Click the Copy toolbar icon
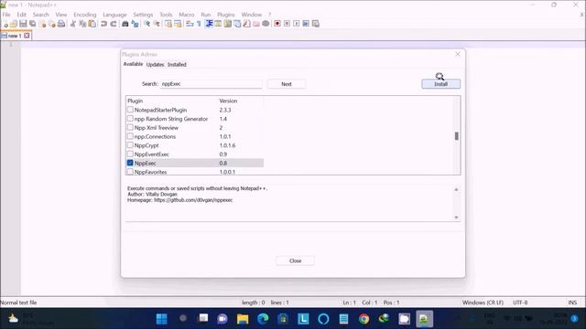The height and width of the screenshot is (329, 586). [82, 24]
